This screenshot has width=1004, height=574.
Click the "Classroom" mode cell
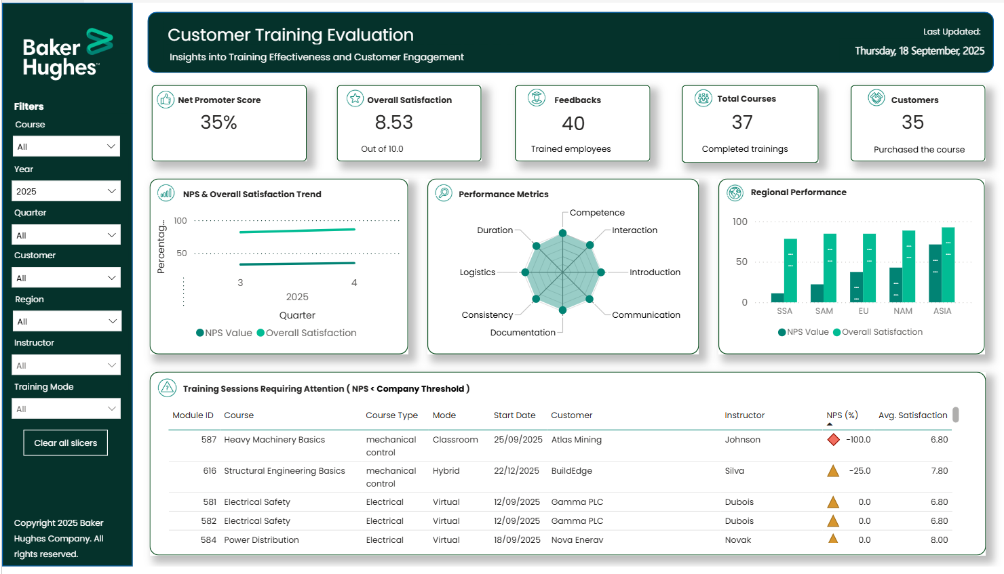455,440
